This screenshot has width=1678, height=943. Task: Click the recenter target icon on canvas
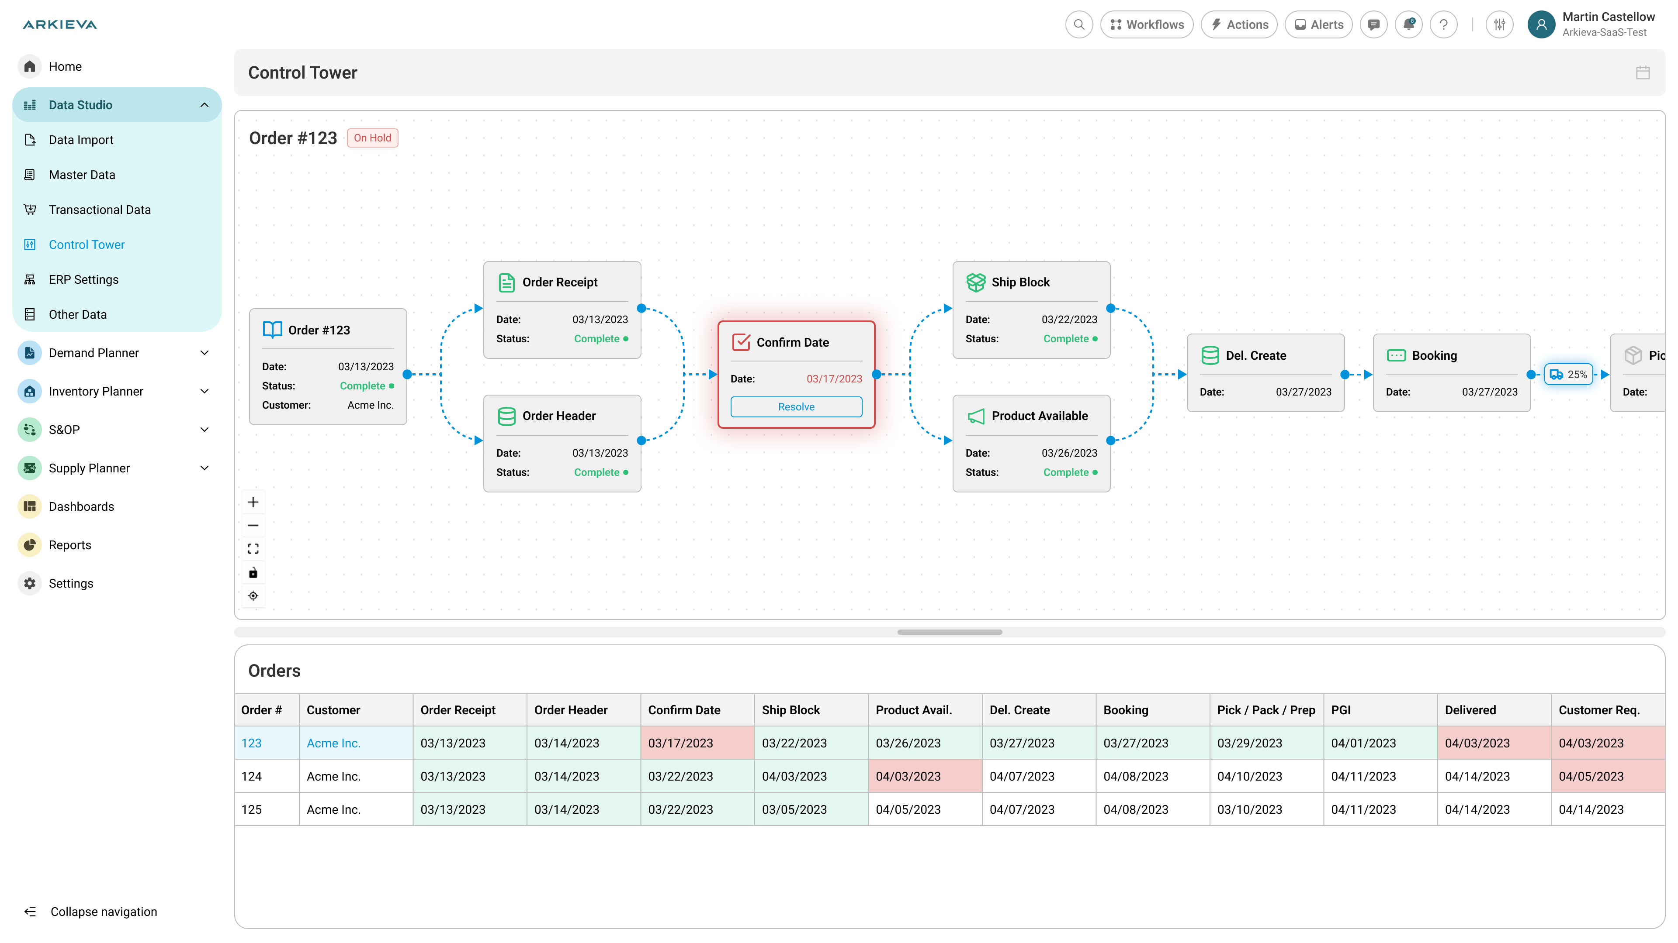click(253, 595)
